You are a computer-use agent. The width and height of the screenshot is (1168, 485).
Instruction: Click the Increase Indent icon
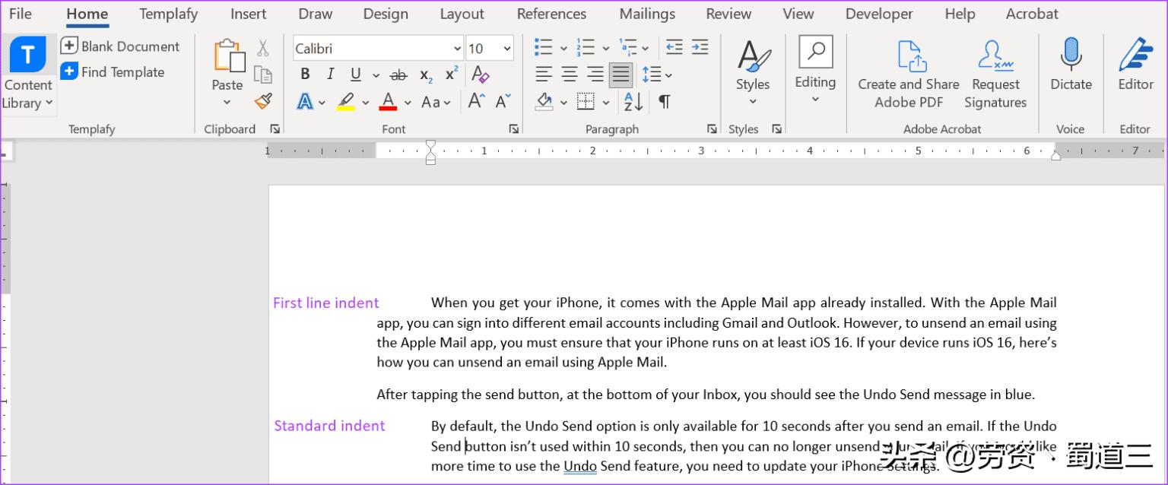[700, 46]
